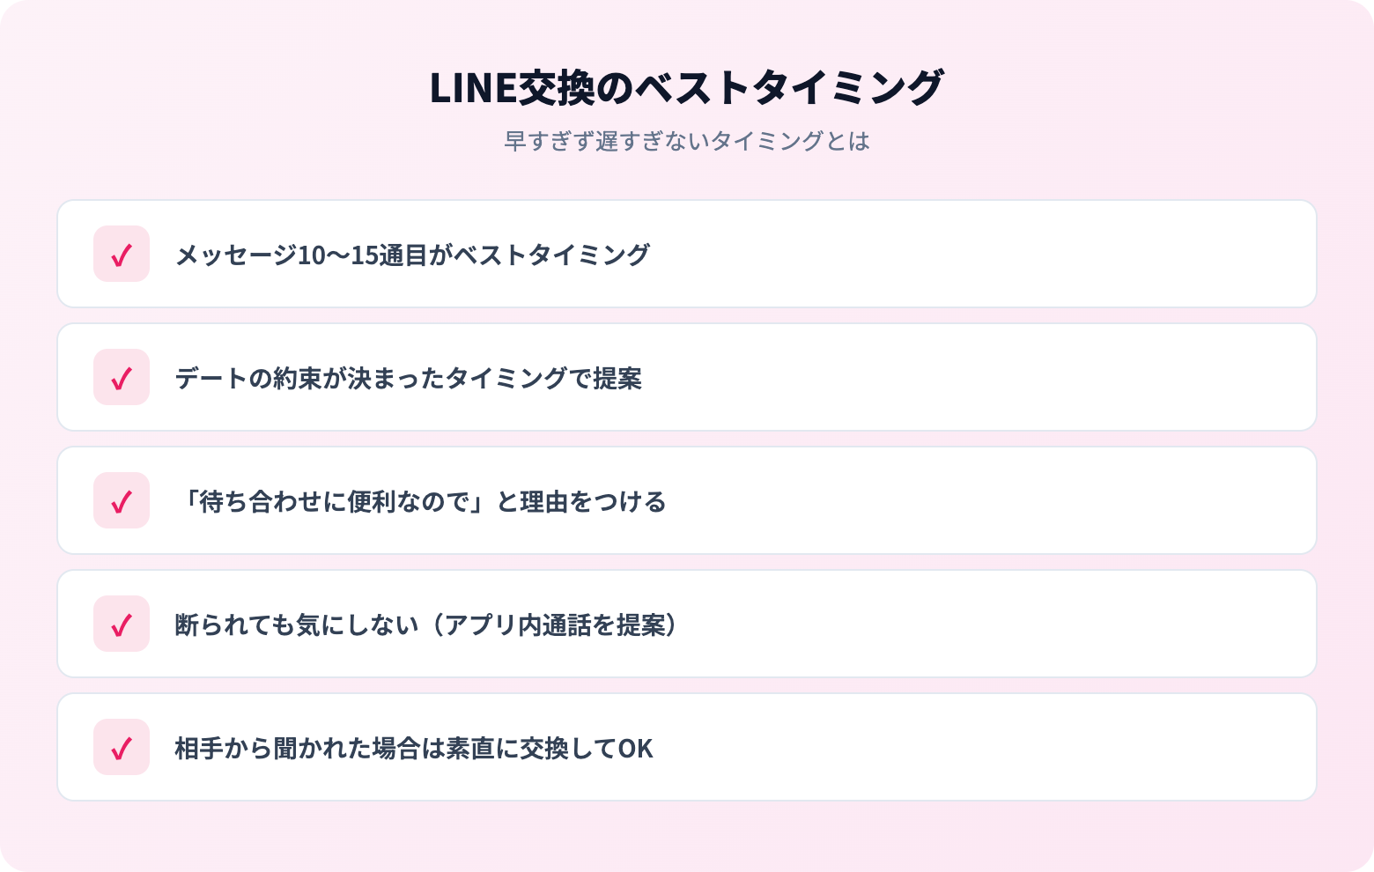Screen dimensions: 1374x872
Task: Click checkmark icon beside 相手から聞かれた場合
Action: [x=122, y=747]
